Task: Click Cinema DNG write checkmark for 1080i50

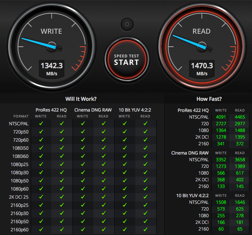Action: [x=83, y=148]
